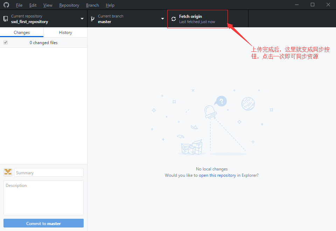
Task: Click the branch icon beside Current branch
Action: point(92,19)
